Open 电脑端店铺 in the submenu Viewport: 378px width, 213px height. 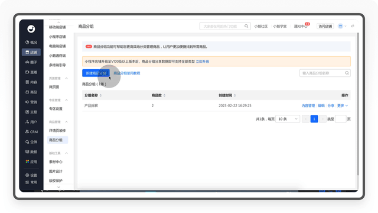coord(57,46)
